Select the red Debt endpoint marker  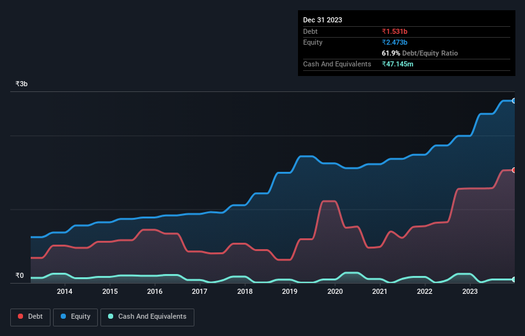(x=514, y=170)
